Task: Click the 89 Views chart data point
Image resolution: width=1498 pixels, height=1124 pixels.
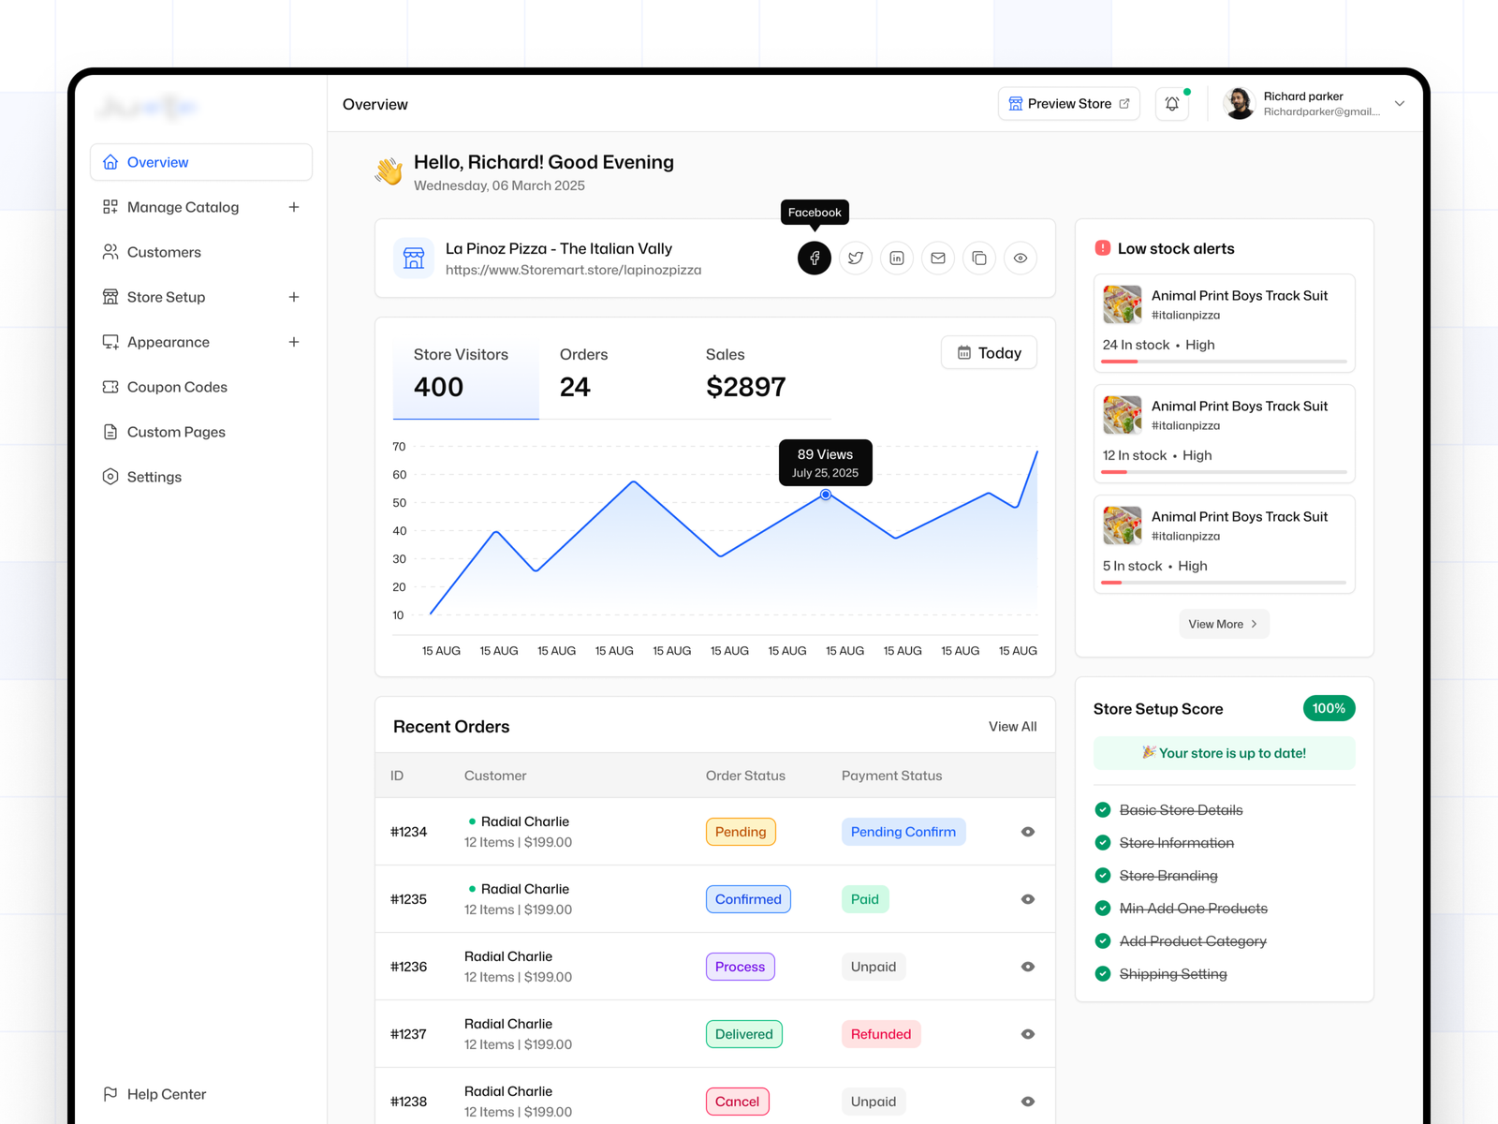Action: 825,495
